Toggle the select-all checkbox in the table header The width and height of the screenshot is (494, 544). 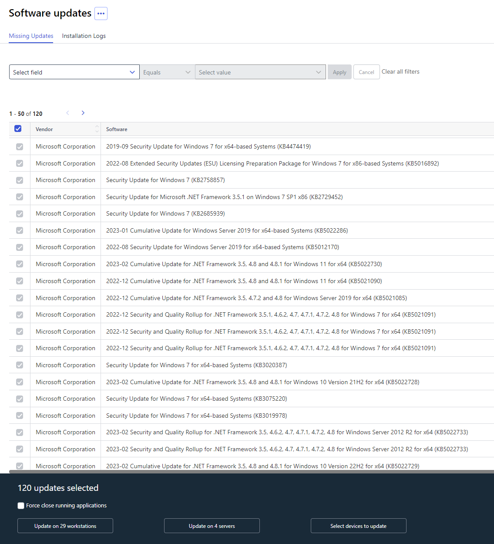pos(18,129)
